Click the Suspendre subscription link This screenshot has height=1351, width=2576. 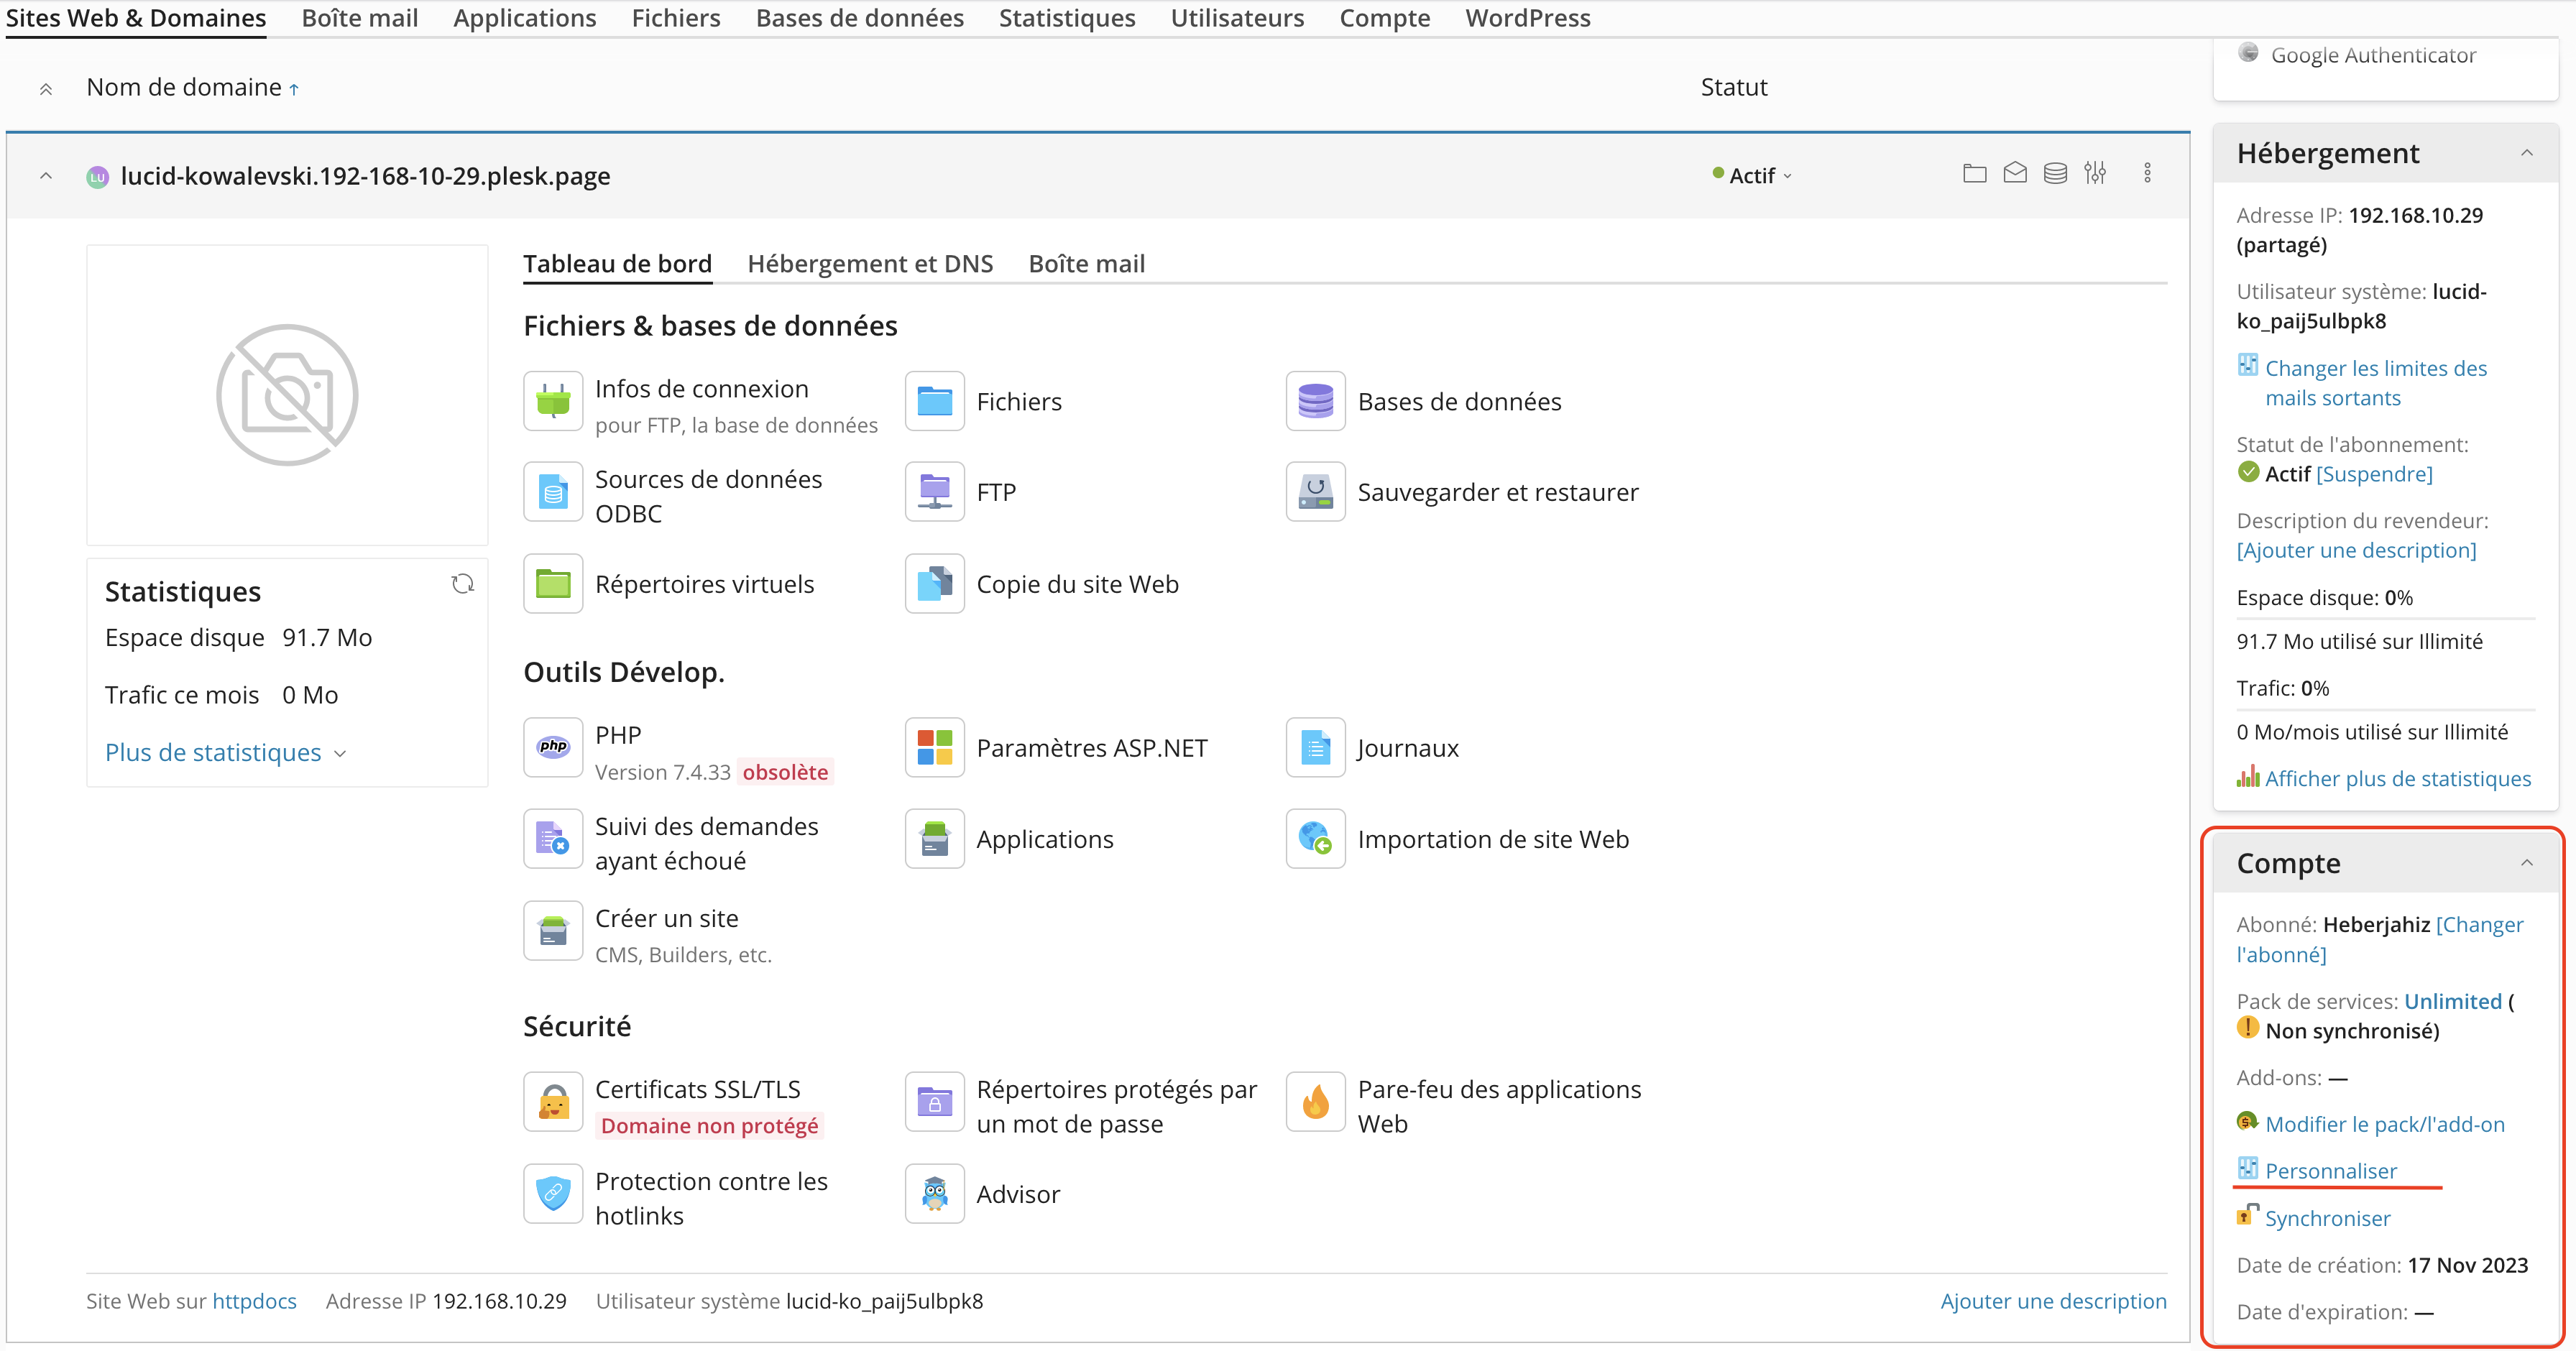tap(2374, 474)
